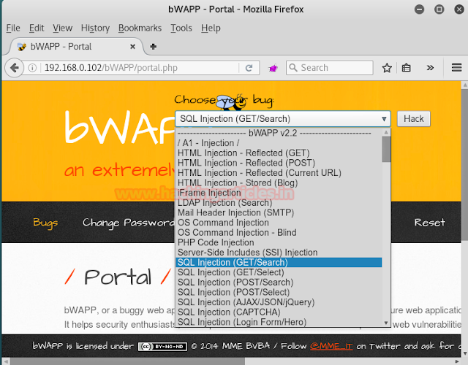Open the Help menu
This screenshot has width=468, height=365.
coord(211,28)
